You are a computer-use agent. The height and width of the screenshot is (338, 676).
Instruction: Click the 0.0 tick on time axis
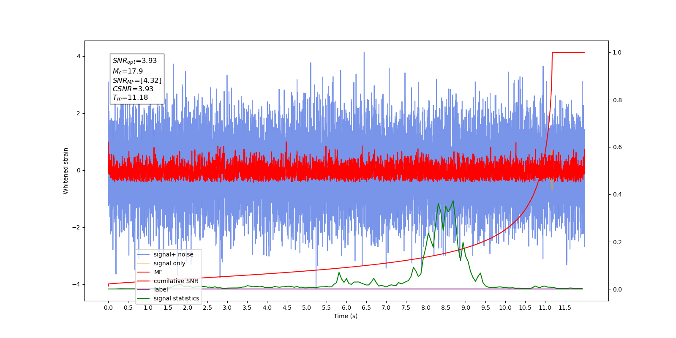pos(108,308)
